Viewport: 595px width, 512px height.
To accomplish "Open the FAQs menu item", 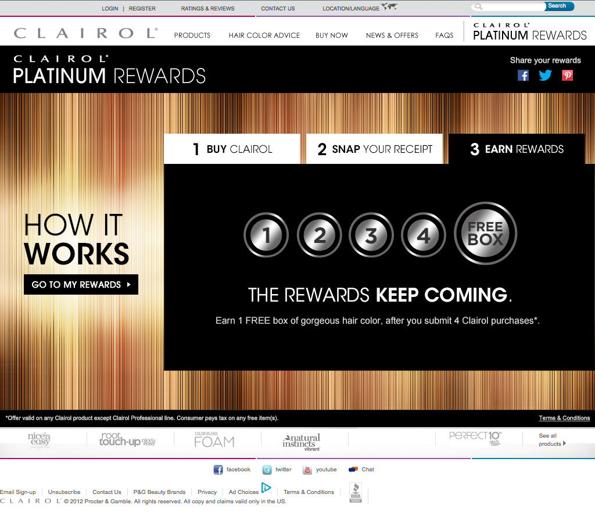I will coord(445,35).
